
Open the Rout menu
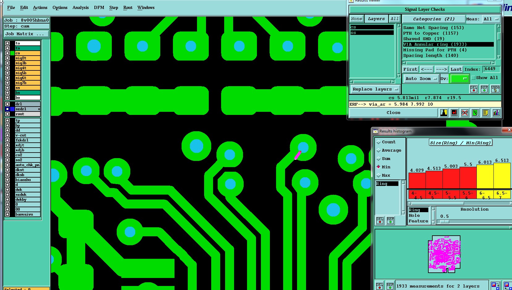[128, 7]
